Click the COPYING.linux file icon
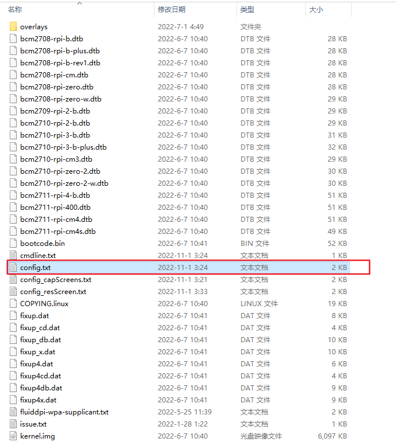This screenshot has height=442, width=396. tap(13, 304)
